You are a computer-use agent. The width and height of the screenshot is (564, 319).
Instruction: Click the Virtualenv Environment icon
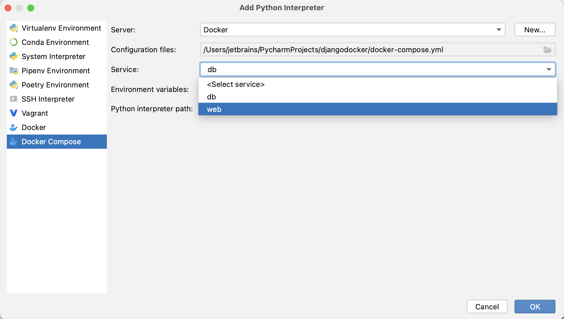point(14,28)
